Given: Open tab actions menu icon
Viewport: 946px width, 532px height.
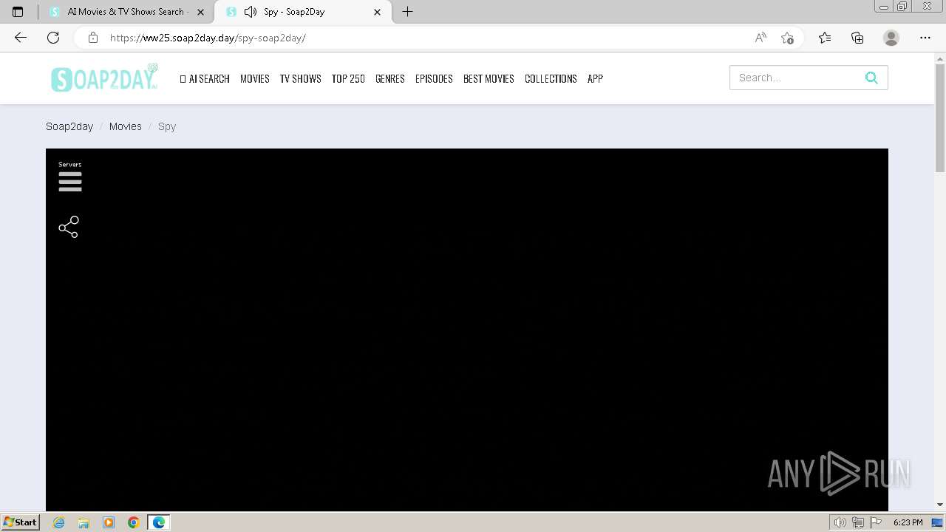Looking at the screenshot, I should [18, 12].
